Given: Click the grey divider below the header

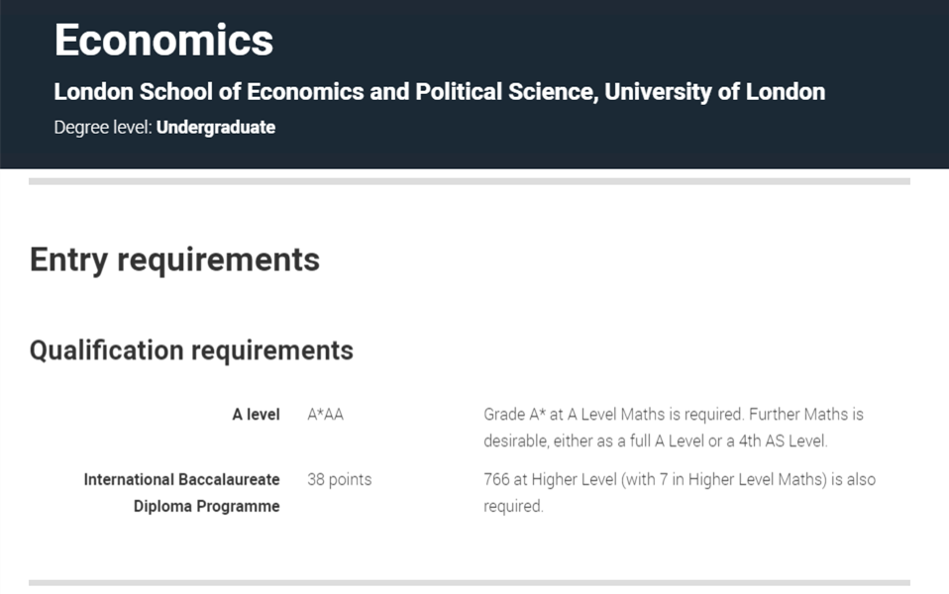Looking at the screenshot, I should 470,181.
